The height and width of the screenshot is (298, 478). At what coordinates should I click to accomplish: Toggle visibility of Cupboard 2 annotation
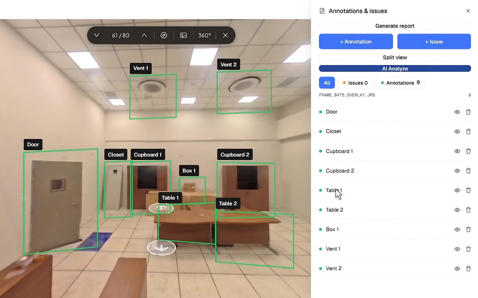(x=457, y=171)
